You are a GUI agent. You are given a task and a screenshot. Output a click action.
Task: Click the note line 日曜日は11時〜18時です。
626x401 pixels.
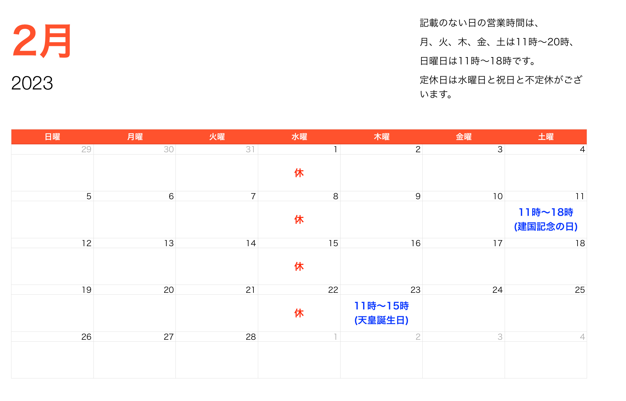click(x=477, y=61)
